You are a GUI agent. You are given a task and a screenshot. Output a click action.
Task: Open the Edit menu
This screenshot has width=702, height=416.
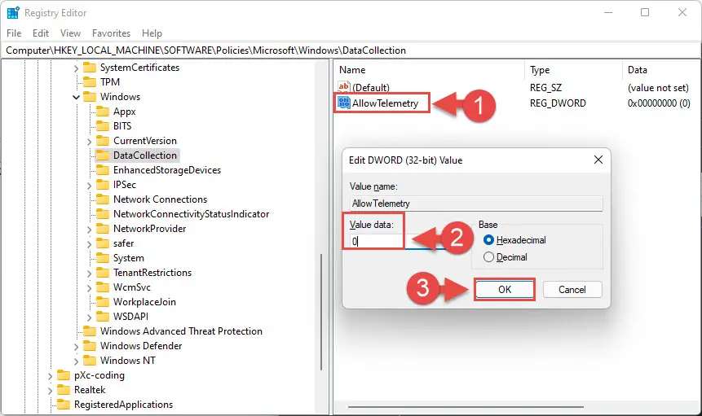tap(40, 33)
